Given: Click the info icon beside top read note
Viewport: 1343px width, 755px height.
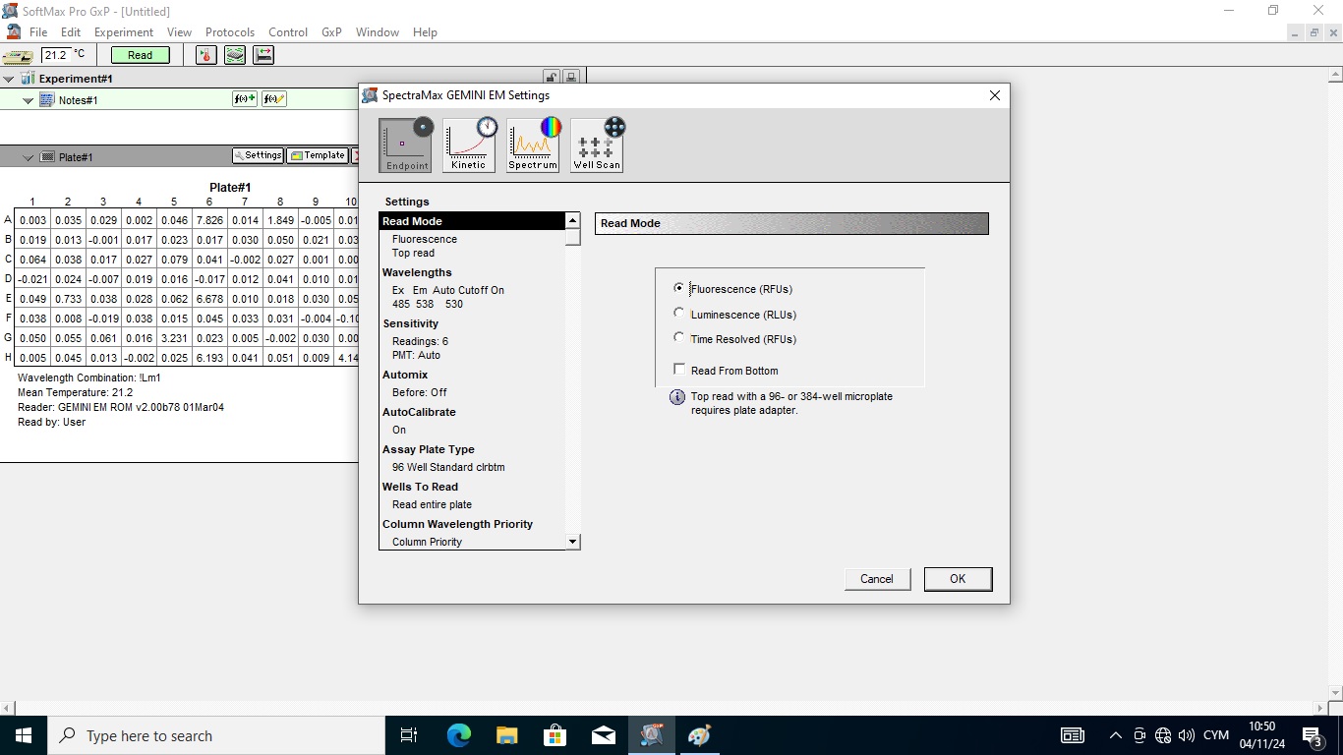Looking at the screenshot, I should tap(677, 397).
